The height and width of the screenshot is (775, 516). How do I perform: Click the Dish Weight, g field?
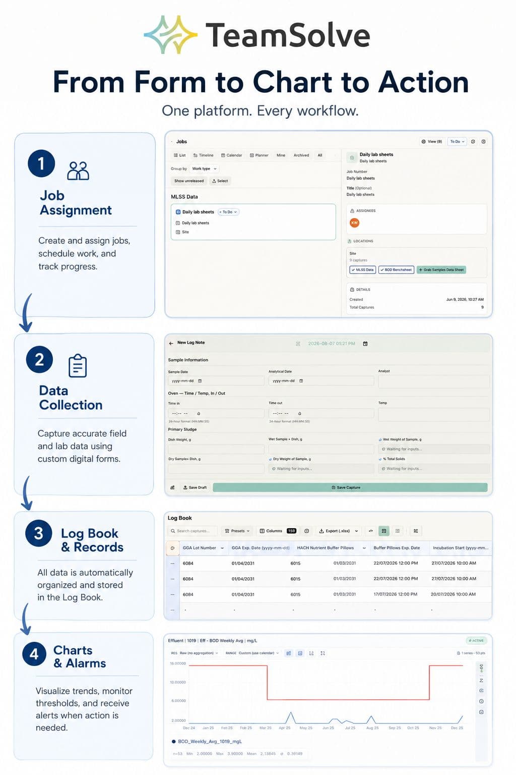coord(216,449)
